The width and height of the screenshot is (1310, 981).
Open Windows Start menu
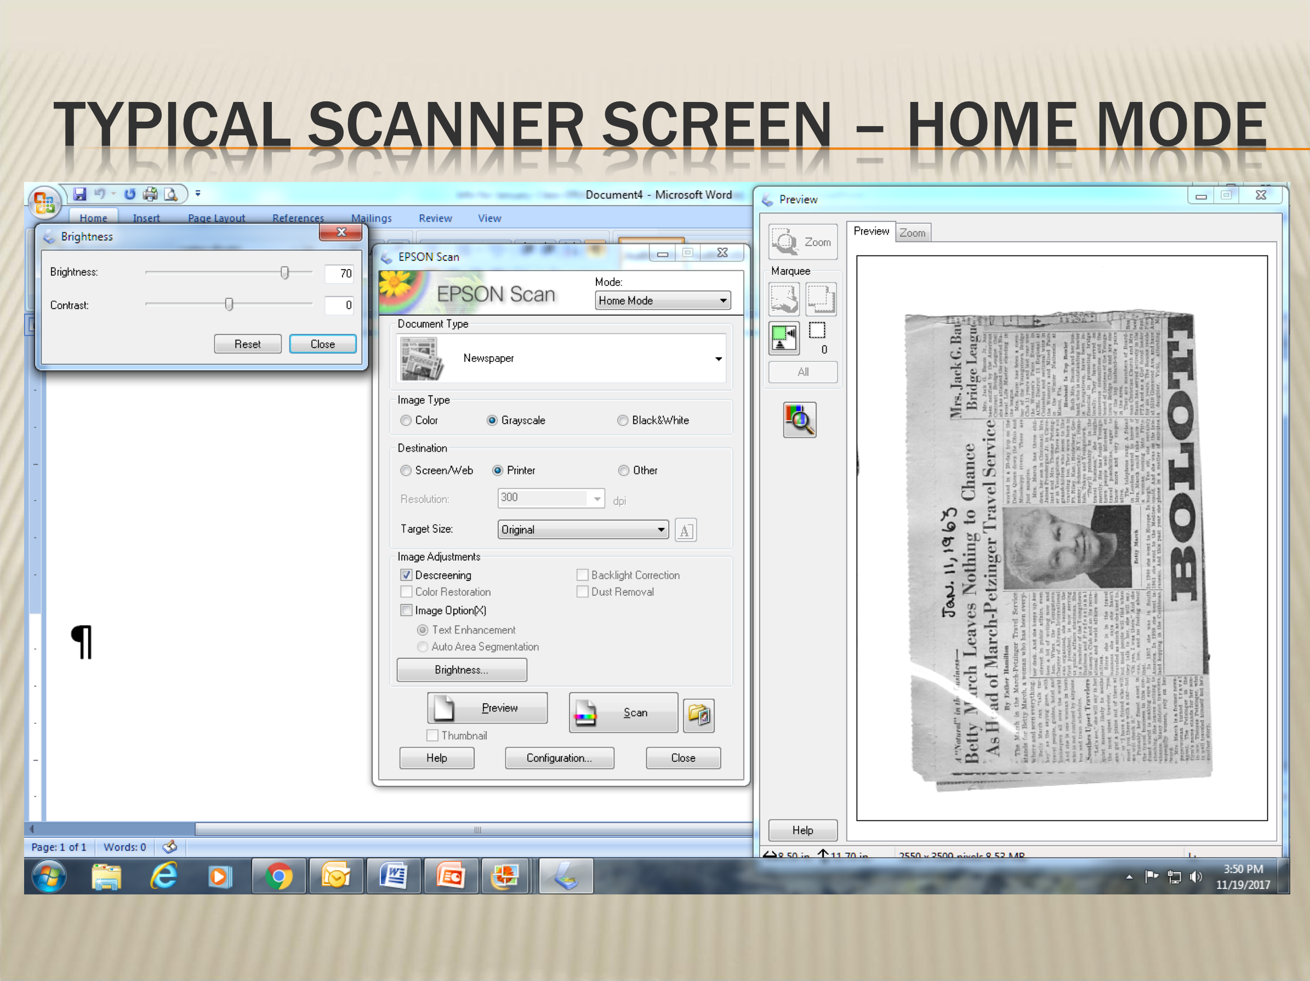49,877
